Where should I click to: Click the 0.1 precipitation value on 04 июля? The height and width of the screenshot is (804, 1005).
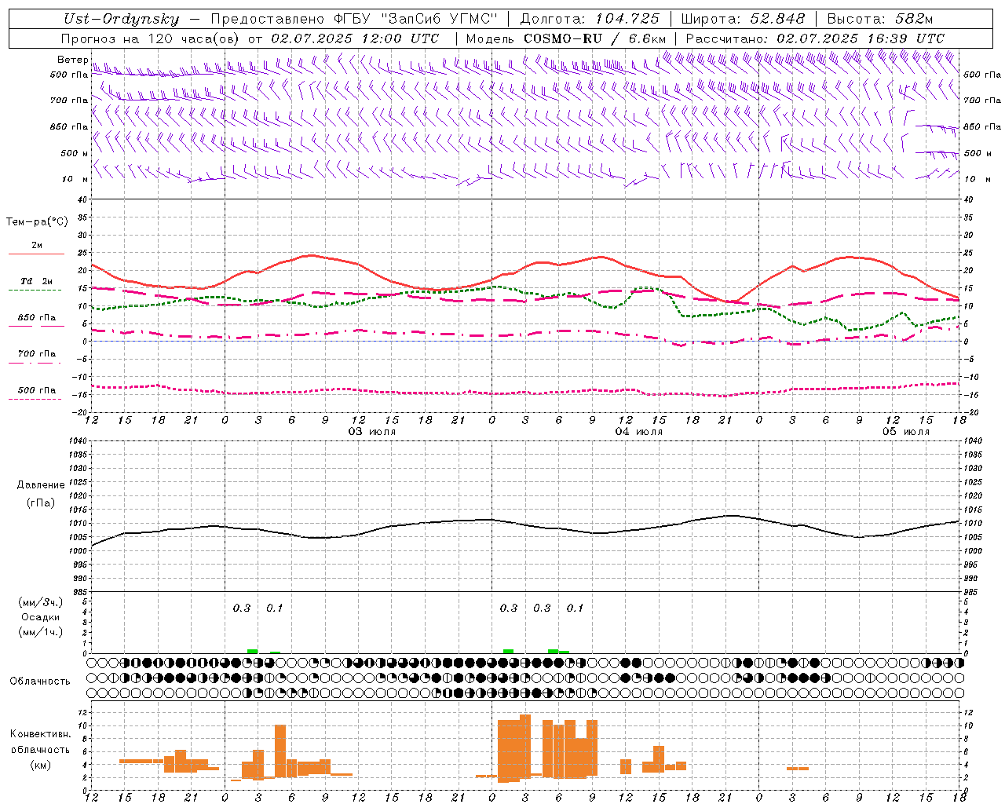click(576, 608)
